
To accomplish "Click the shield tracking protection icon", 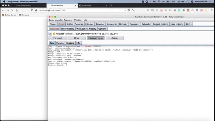I will pyautogui.click(x=32, y=10).
